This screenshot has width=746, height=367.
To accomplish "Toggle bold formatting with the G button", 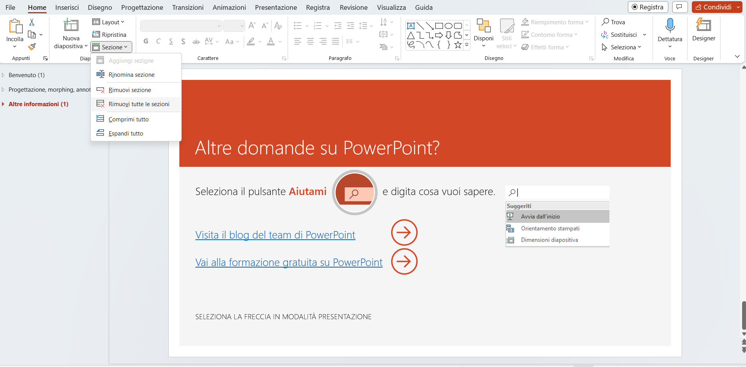I will 146,41.
